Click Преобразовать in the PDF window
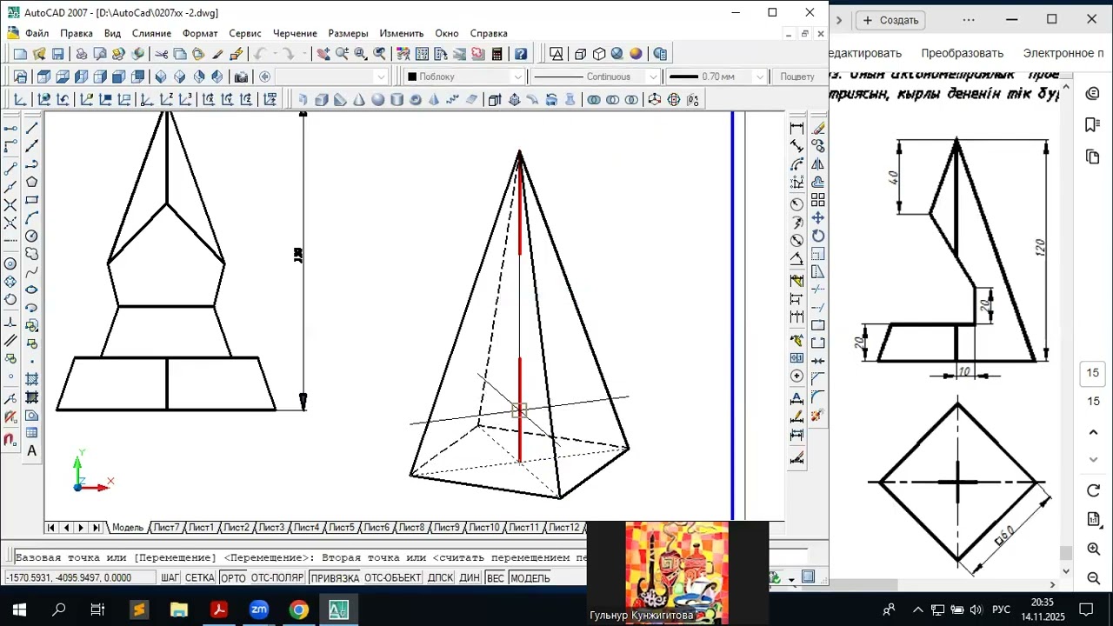Viewport: 1113px width, 626px height. pyautogui.click(x=962, y=53)
